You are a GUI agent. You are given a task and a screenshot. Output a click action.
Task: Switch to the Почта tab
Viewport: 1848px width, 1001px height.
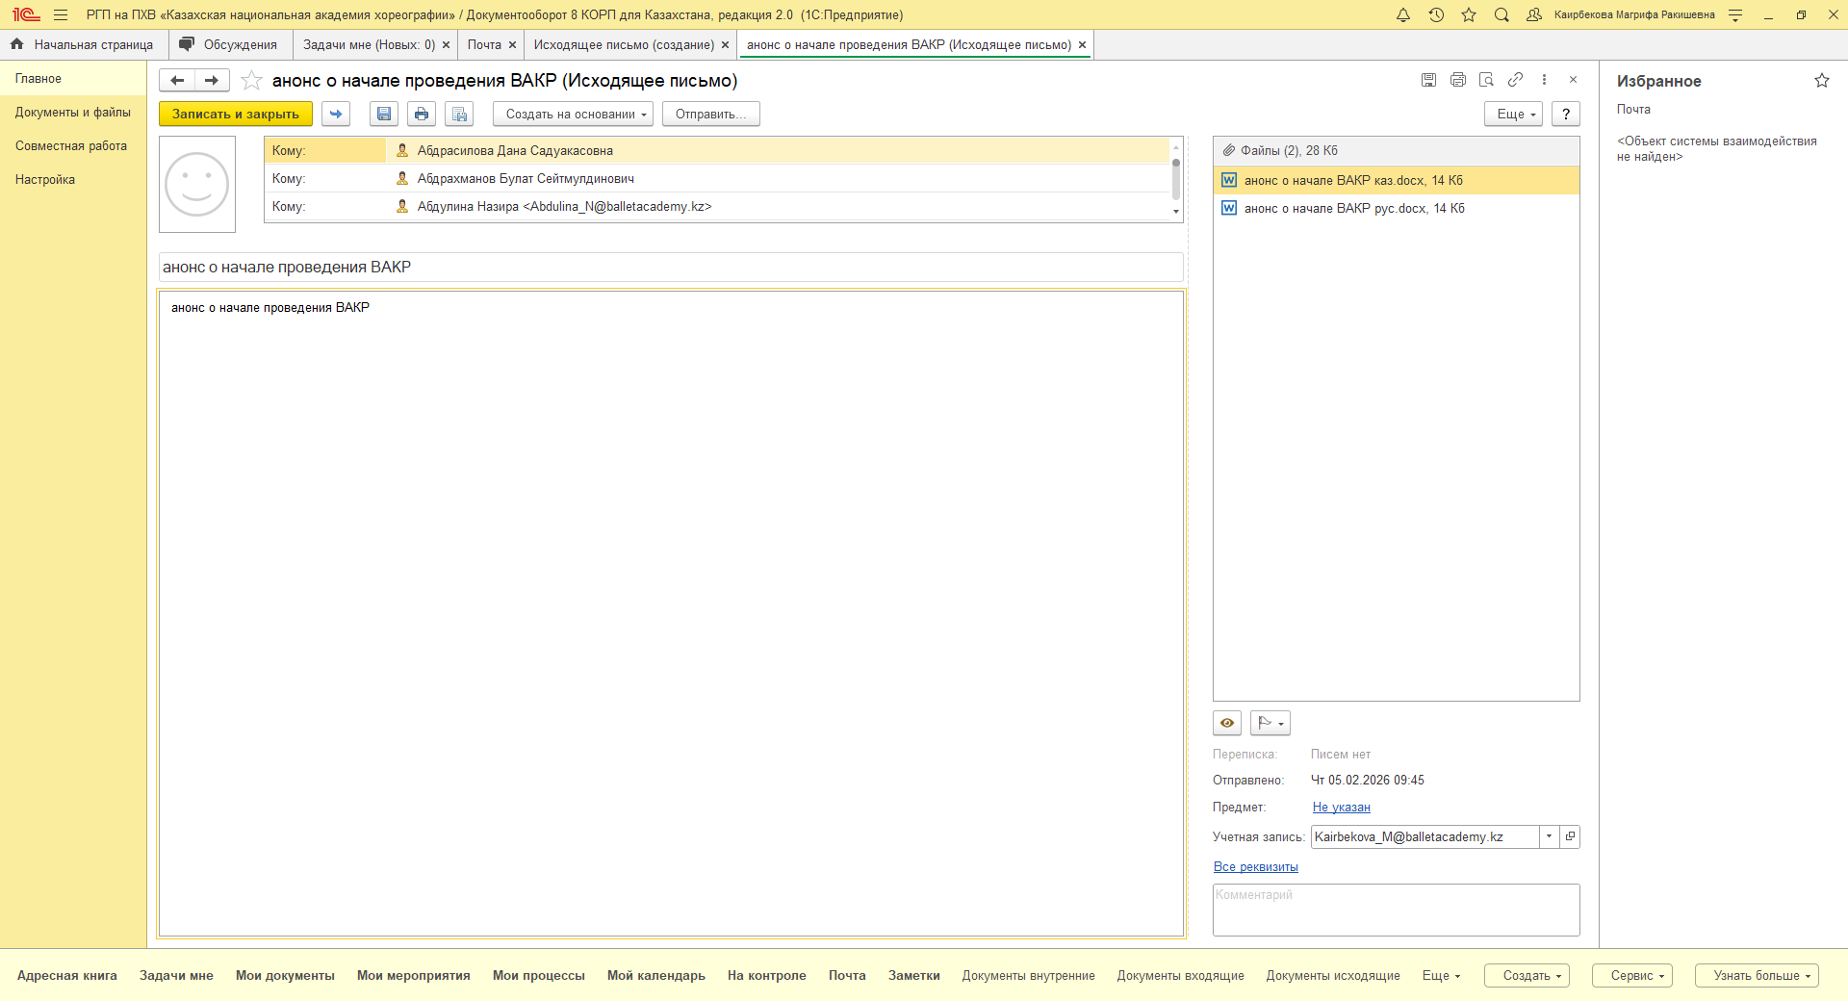pyautogui.click(x=484, y=45)
